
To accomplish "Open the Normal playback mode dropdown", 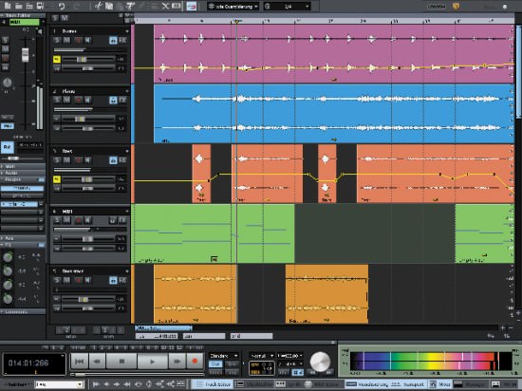I will [262, 356].
